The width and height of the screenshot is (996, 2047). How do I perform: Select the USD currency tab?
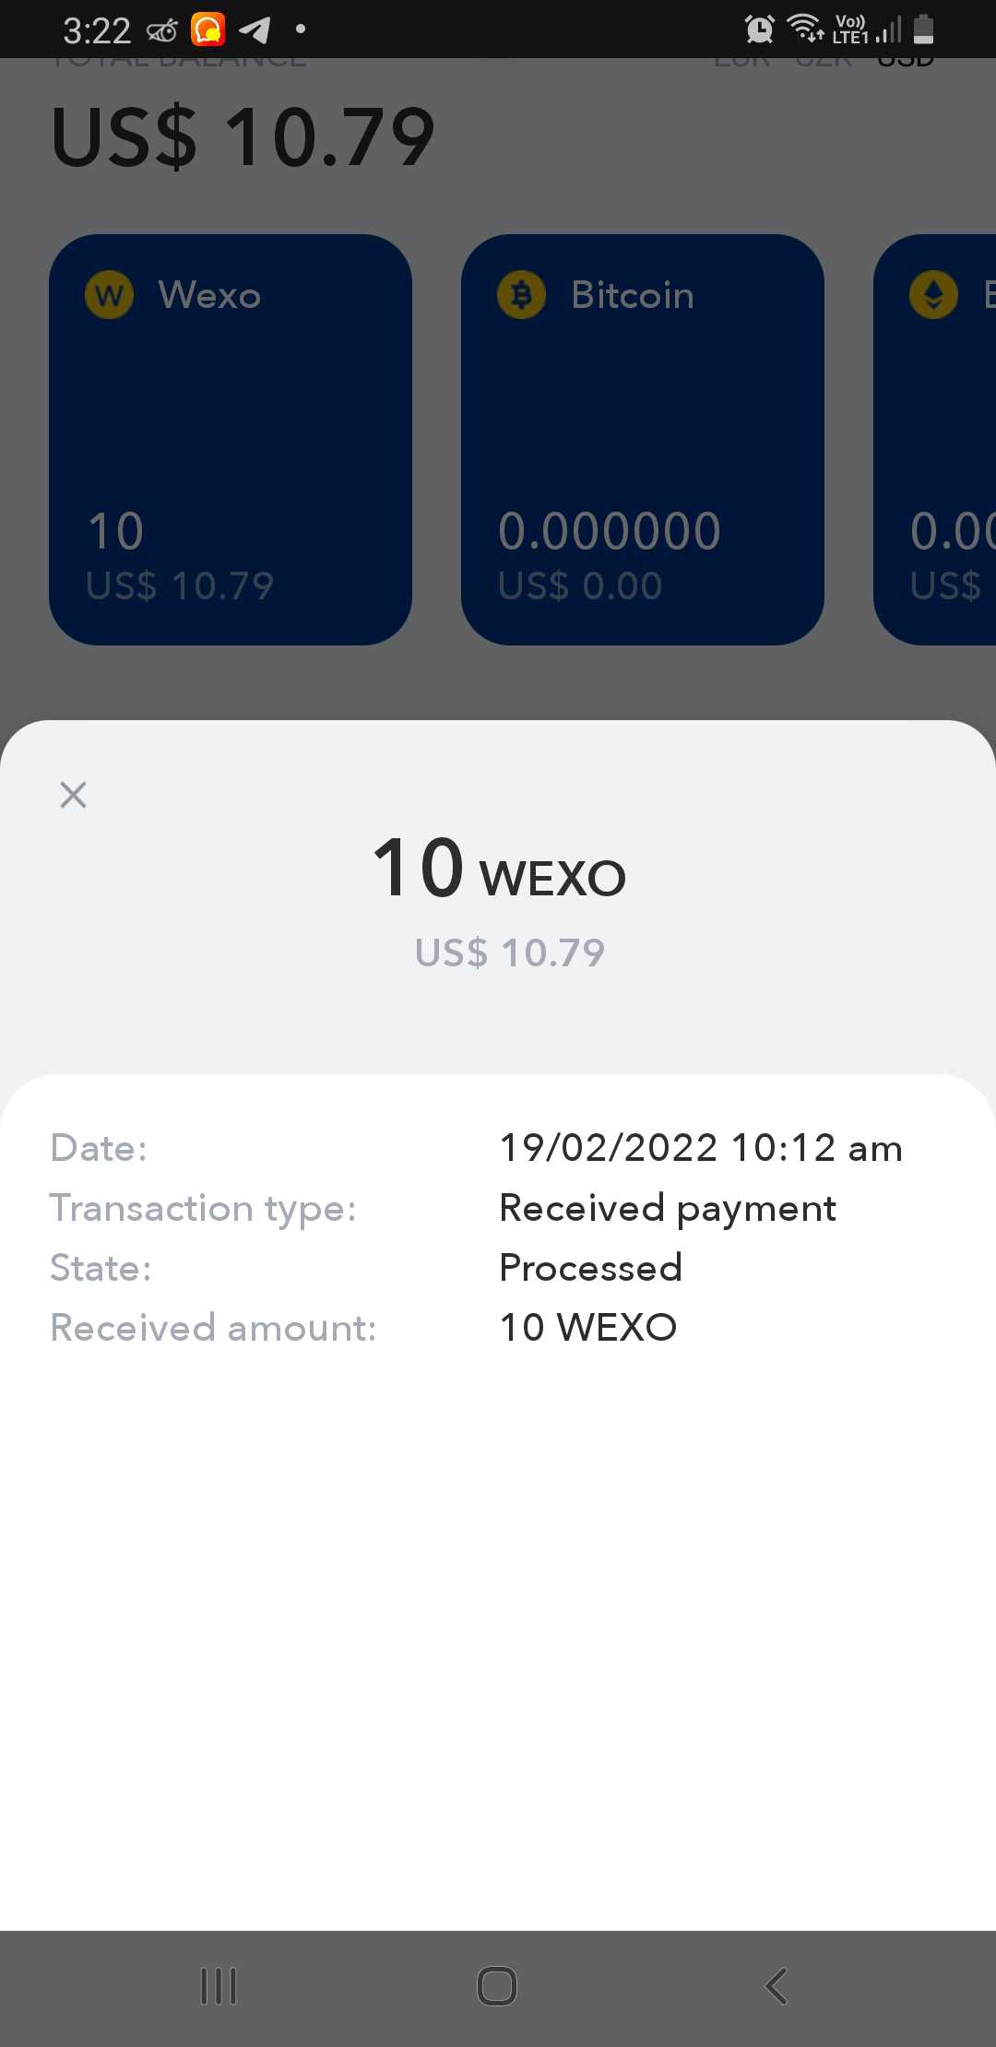[906, 63]
